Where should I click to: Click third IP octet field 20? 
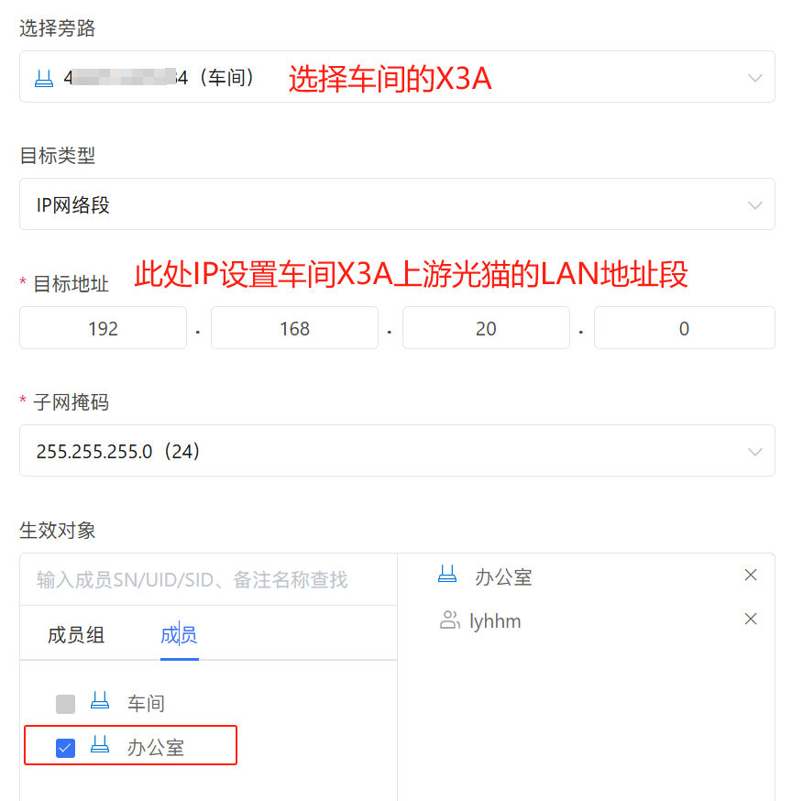(486, 328)
